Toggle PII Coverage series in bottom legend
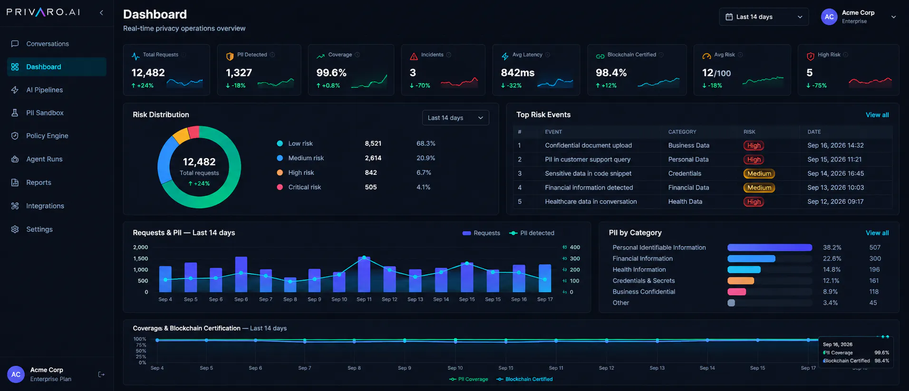Image resolution: width=909 pixels, height=391 pixels. point(468,379)
